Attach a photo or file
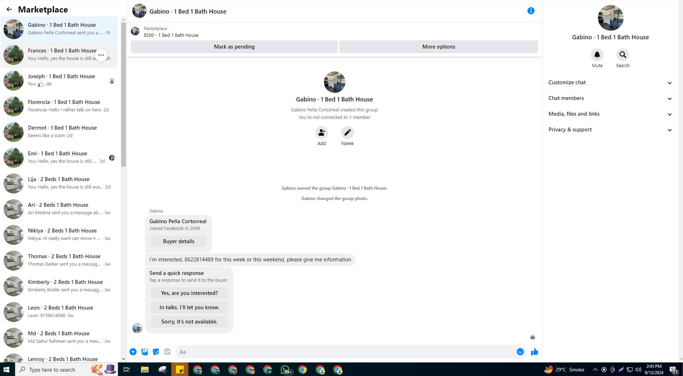Screen dimensions: 683x376 [x=144, y=352]
